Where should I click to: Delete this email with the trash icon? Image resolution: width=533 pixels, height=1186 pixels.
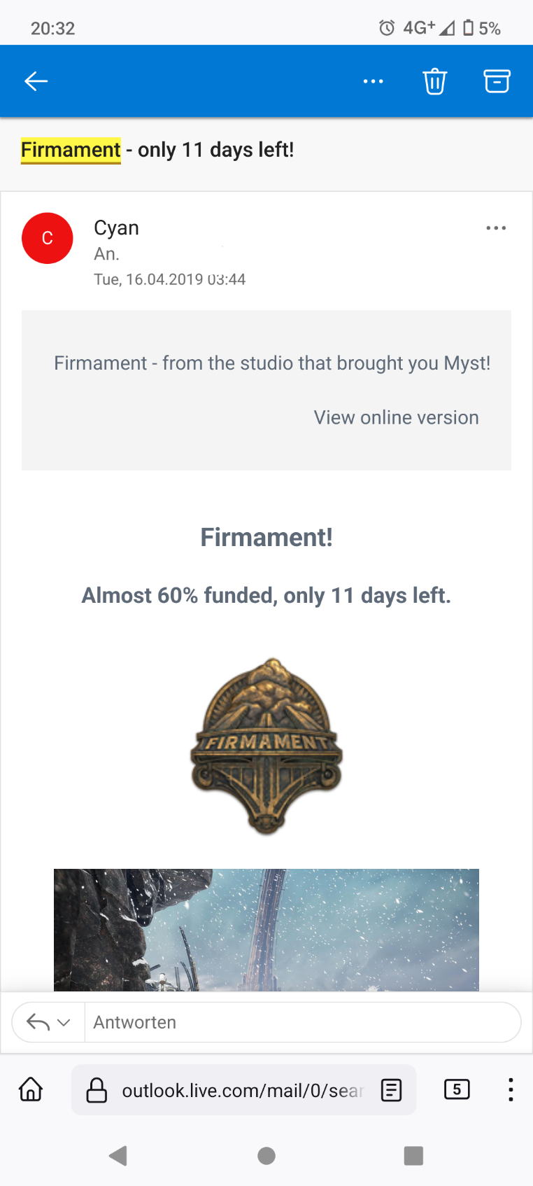tap(434, 81)
